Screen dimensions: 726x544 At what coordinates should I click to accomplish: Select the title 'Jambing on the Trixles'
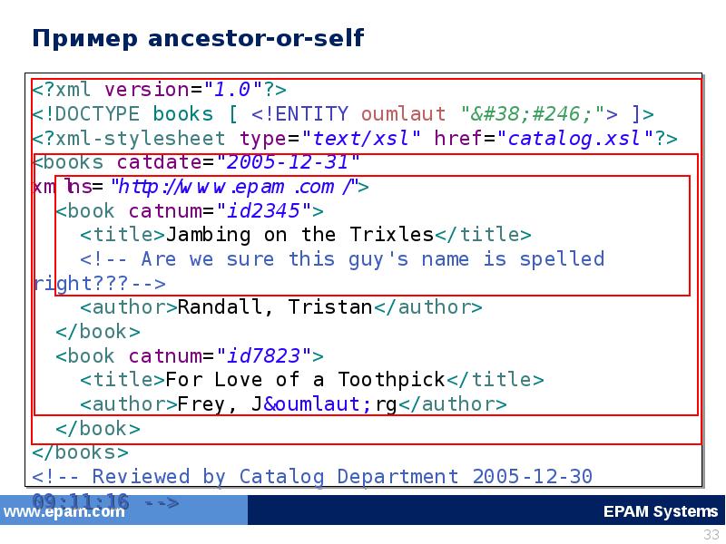[x=299, y=235]
